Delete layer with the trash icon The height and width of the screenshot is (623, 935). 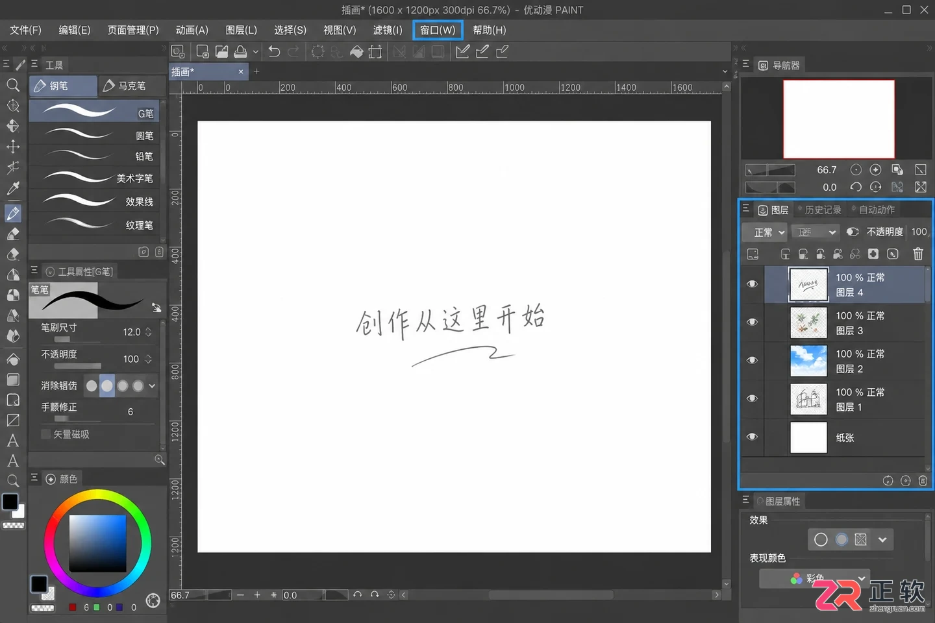917,254
